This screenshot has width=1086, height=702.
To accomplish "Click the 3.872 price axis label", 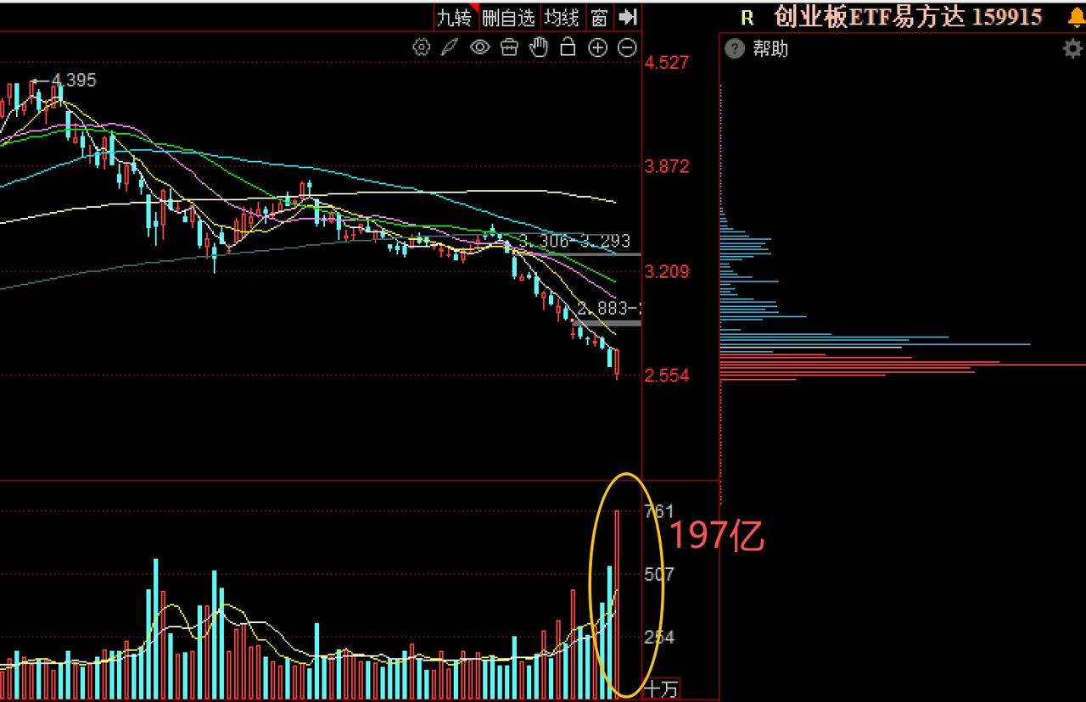I will click(668, 166).
